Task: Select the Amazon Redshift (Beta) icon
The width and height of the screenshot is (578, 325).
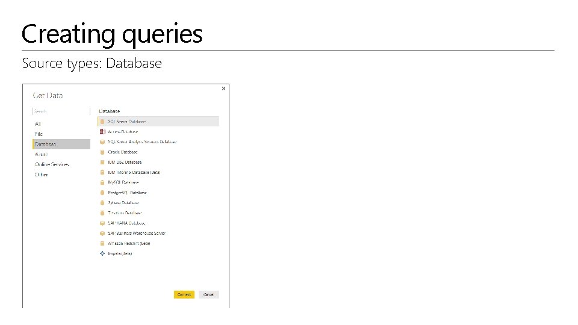Action: [102, 244]
